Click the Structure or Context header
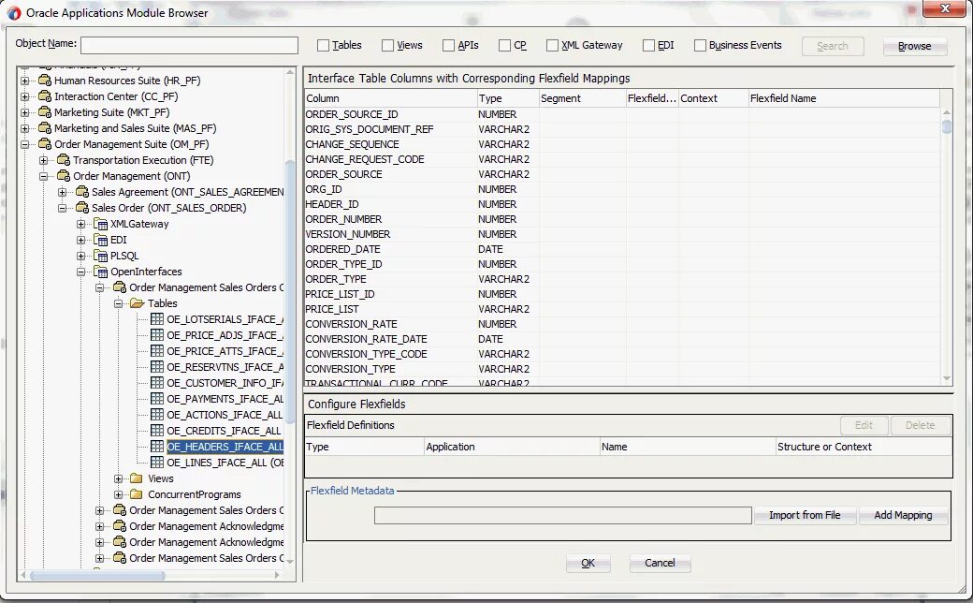The height and width of the screenshot is (603, 973). pyautogui.click(x=864, y=447)
